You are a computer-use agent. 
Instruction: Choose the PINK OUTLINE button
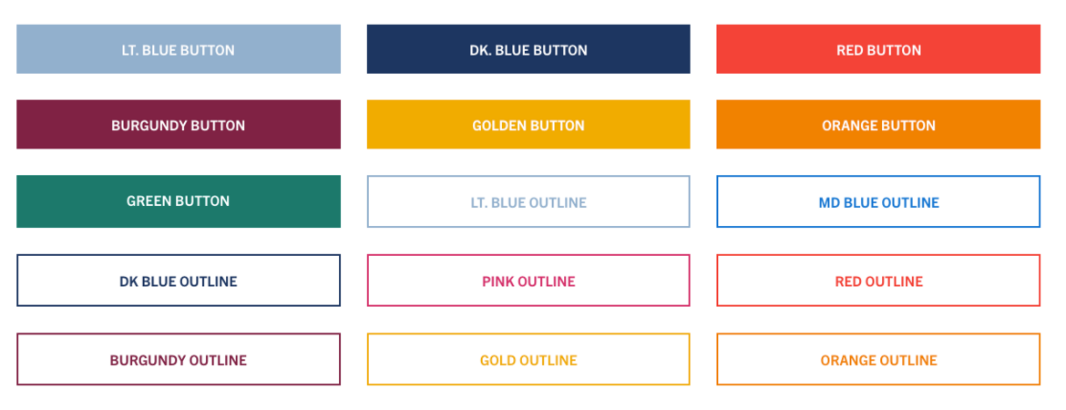(x=528, y=281)
